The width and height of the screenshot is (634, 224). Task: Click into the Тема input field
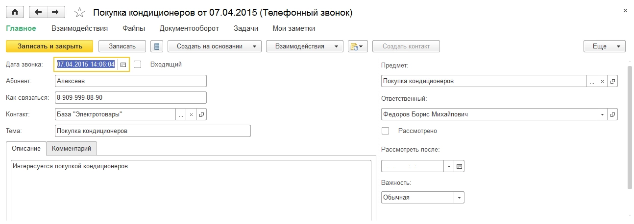click(x=152, y=131)
